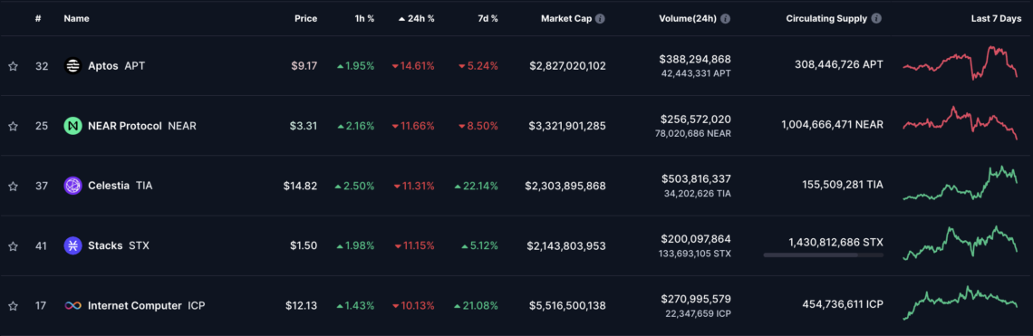
Task: Click the NEAR Protocol logo icon
Action: [72, 126]
